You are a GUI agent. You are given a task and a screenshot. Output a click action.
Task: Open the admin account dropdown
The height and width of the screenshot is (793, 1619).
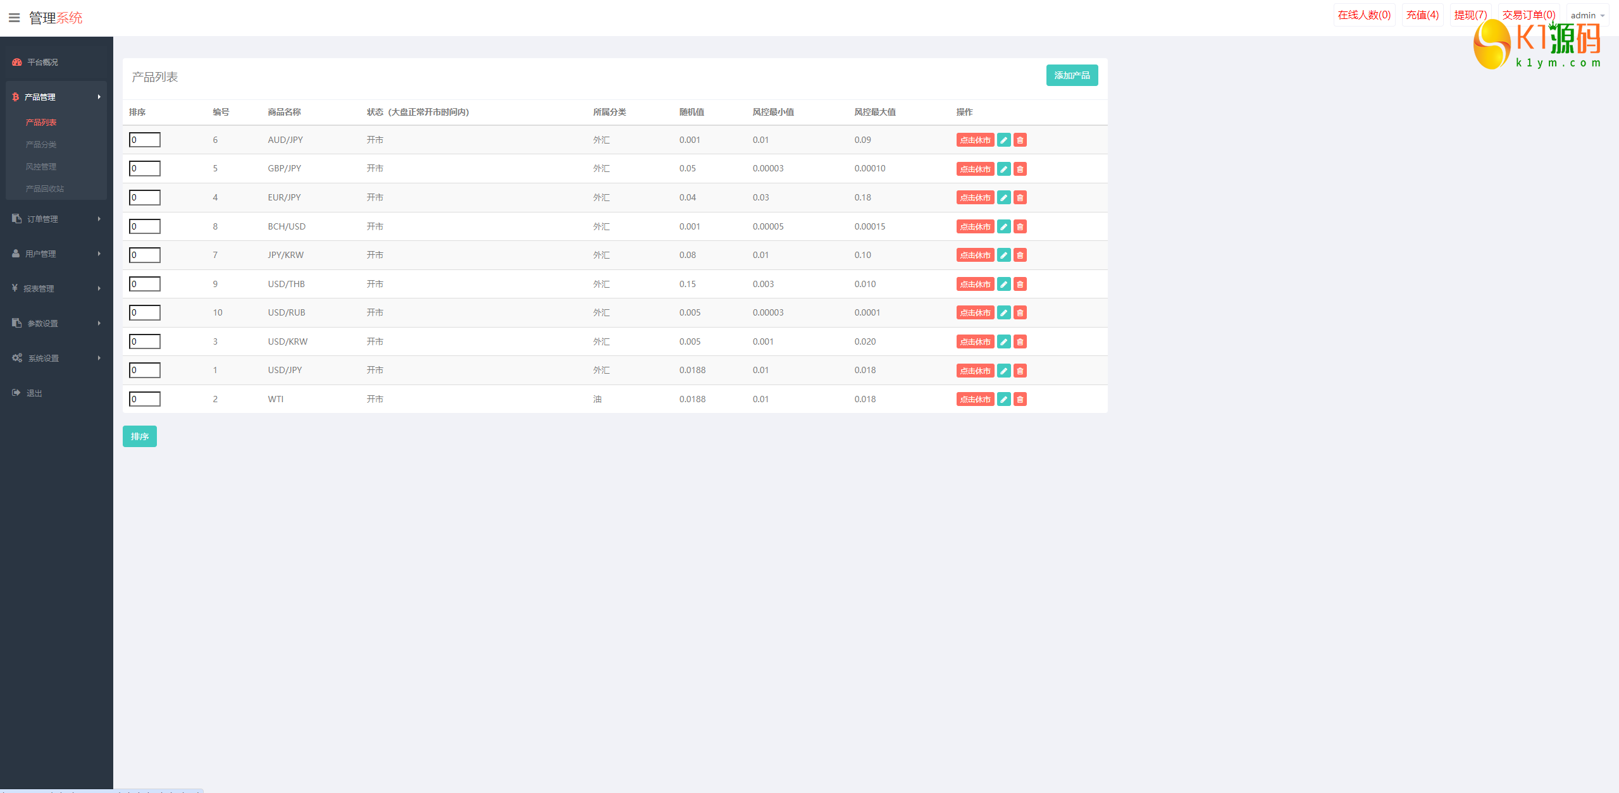click(1587, 15)
